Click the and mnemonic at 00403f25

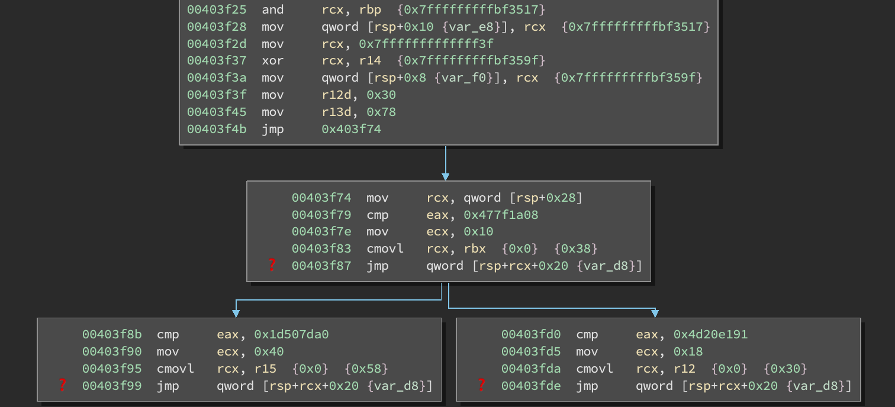click(272, 9)
